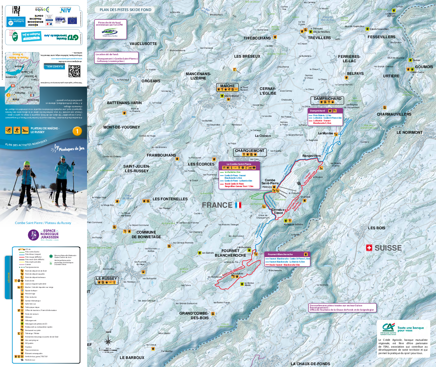
Task: Click the Swiss flag icon beside SUISSE
Action: tap(369, 248)
